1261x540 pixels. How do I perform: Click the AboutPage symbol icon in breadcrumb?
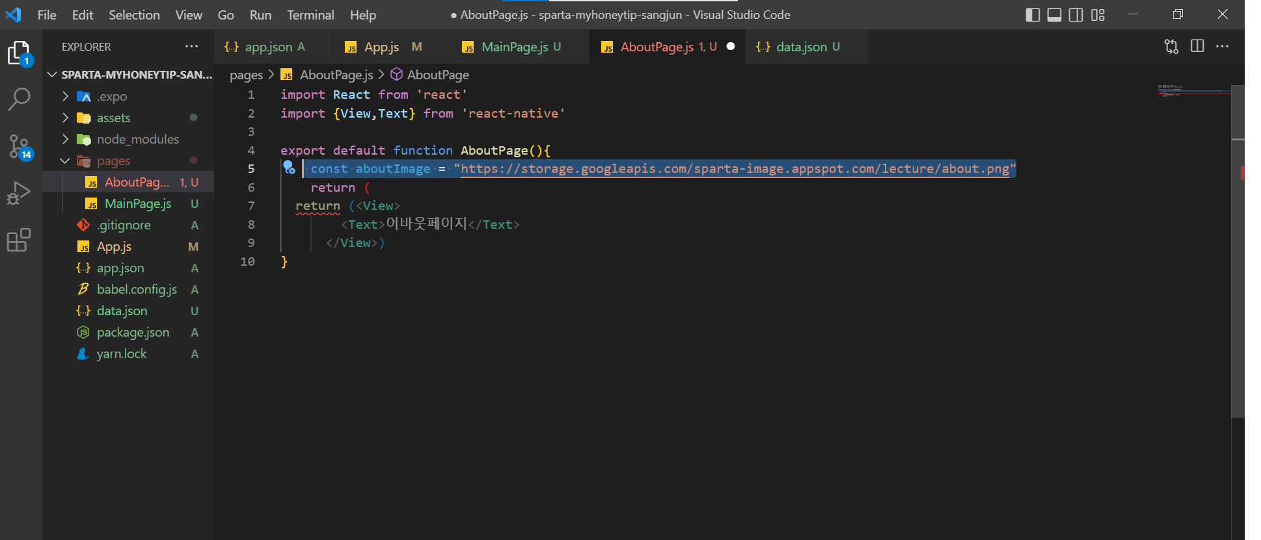(x=396, y=75)
